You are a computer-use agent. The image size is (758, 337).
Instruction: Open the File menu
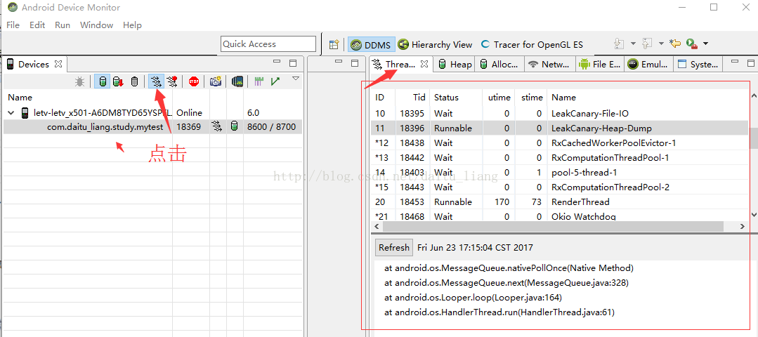(x=13, y=25)
